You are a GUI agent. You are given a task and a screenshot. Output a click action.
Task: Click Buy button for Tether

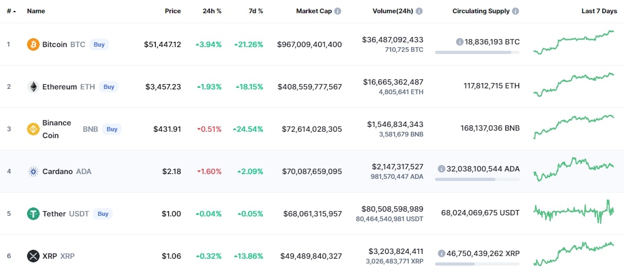click(103, 214)
